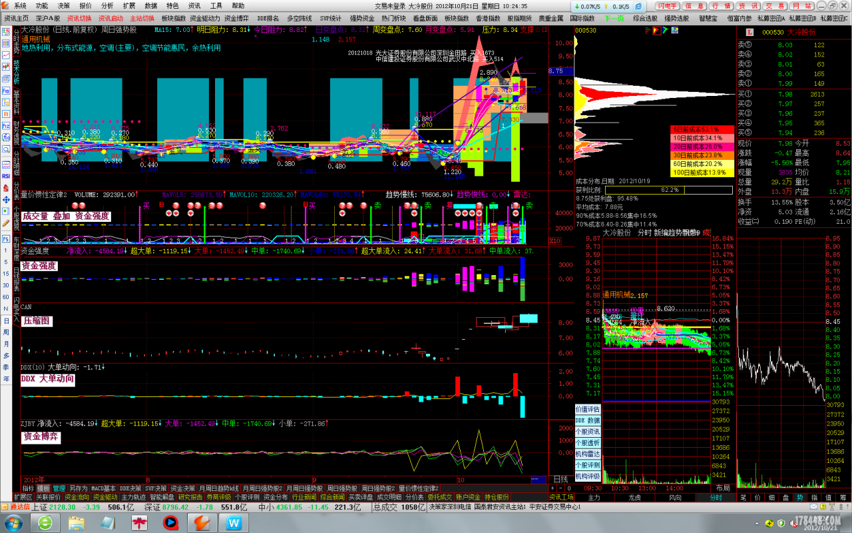Click the 上证 2128.30 index in status bar
The height and width of the screenshot is (533, 852).
point(55,508)
